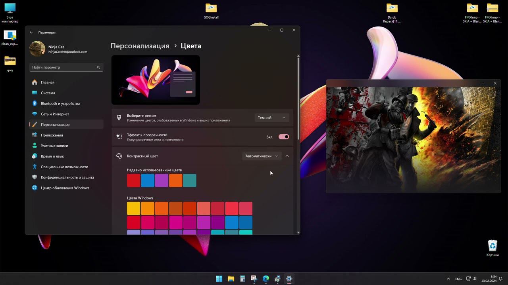The height and width of the screenshot is (285, 508).
Task: Pick the recent blue color swatch
Action: 148,180
